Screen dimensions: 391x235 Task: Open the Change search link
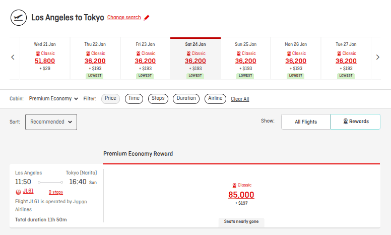point(124,18)
